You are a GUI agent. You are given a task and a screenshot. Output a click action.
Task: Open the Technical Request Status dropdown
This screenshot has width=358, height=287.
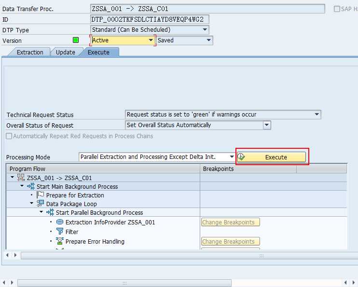pyautogui.click(x=317, y=114)
